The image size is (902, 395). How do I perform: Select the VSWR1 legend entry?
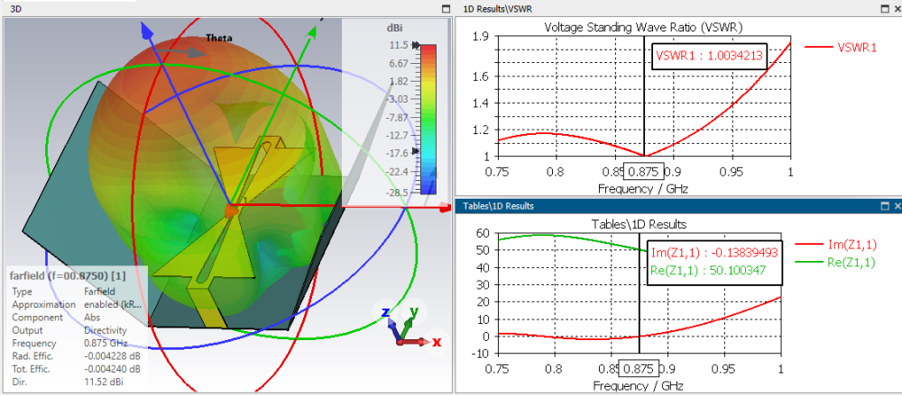pyautogui.click(x=841, y=48)
